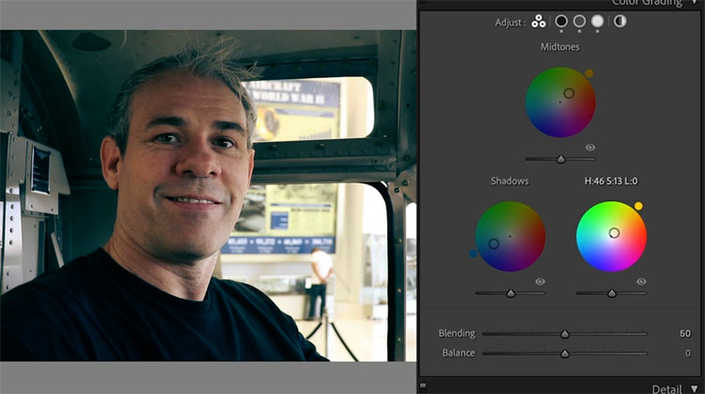
Task: Click the Midtones color wheel center handle
Action: (x=569, y=93)
